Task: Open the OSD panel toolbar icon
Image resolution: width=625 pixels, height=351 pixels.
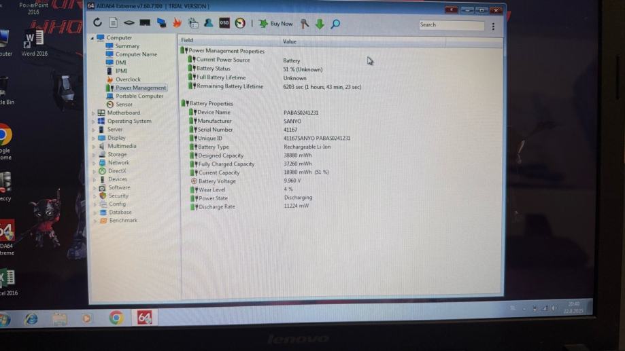Action: point(224,23)
